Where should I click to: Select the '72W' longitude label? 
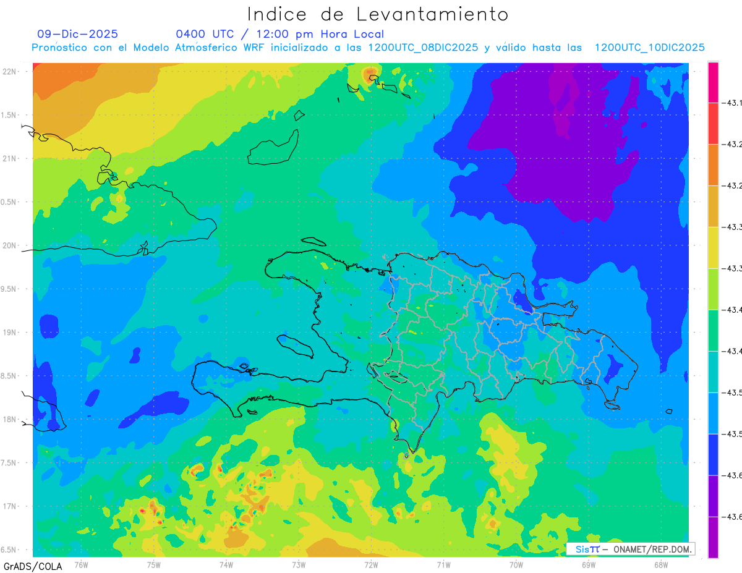(371, 564)
